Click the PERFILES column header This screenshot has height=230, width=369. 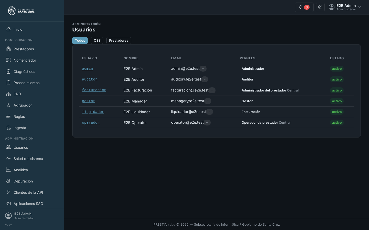(x=248, y=58)
